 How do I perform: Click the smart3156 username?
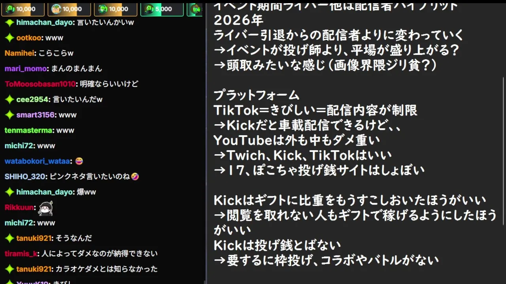(35, 115)
